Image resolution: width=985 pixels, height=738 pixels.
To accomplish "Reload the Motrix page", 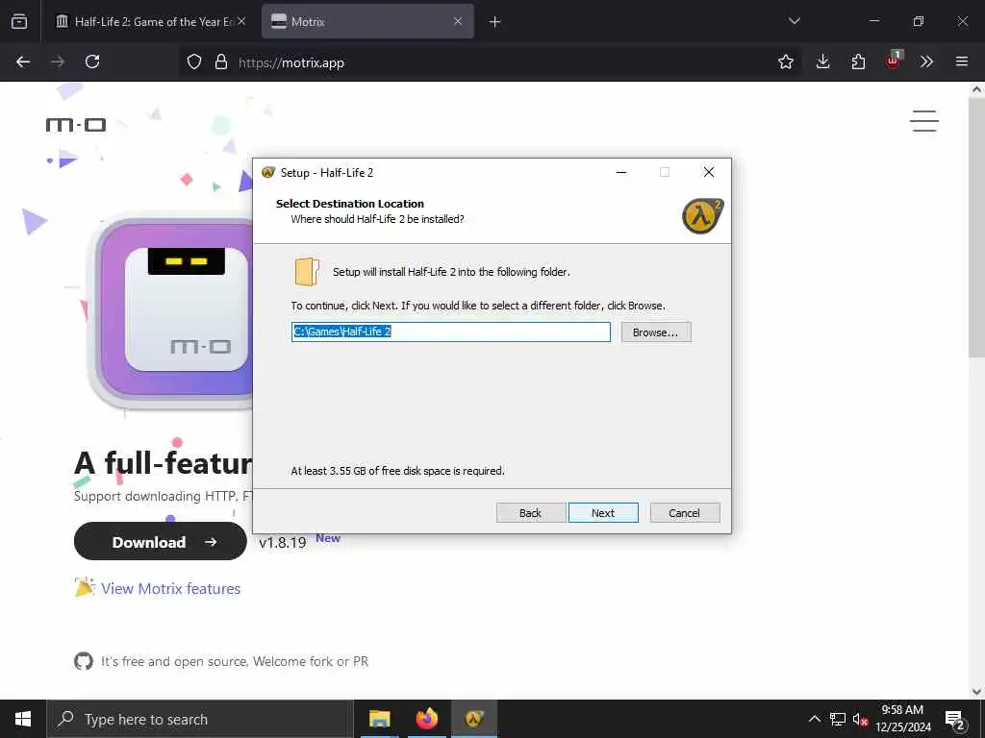I will point(92,61).
